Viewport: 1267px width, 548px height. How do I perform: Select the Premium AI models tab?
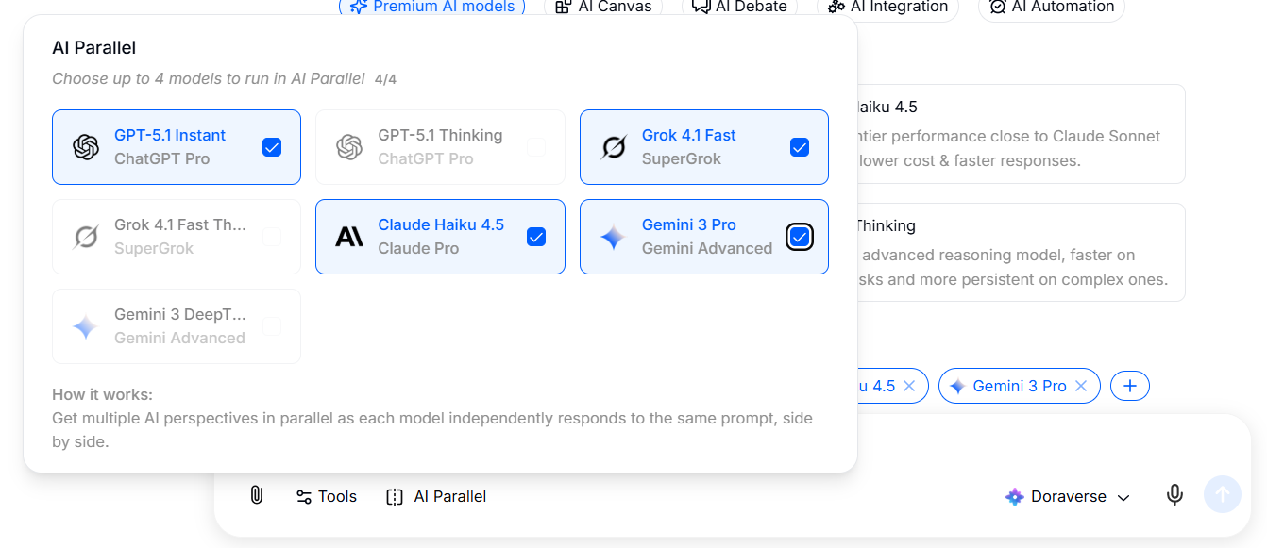[432, 8]
